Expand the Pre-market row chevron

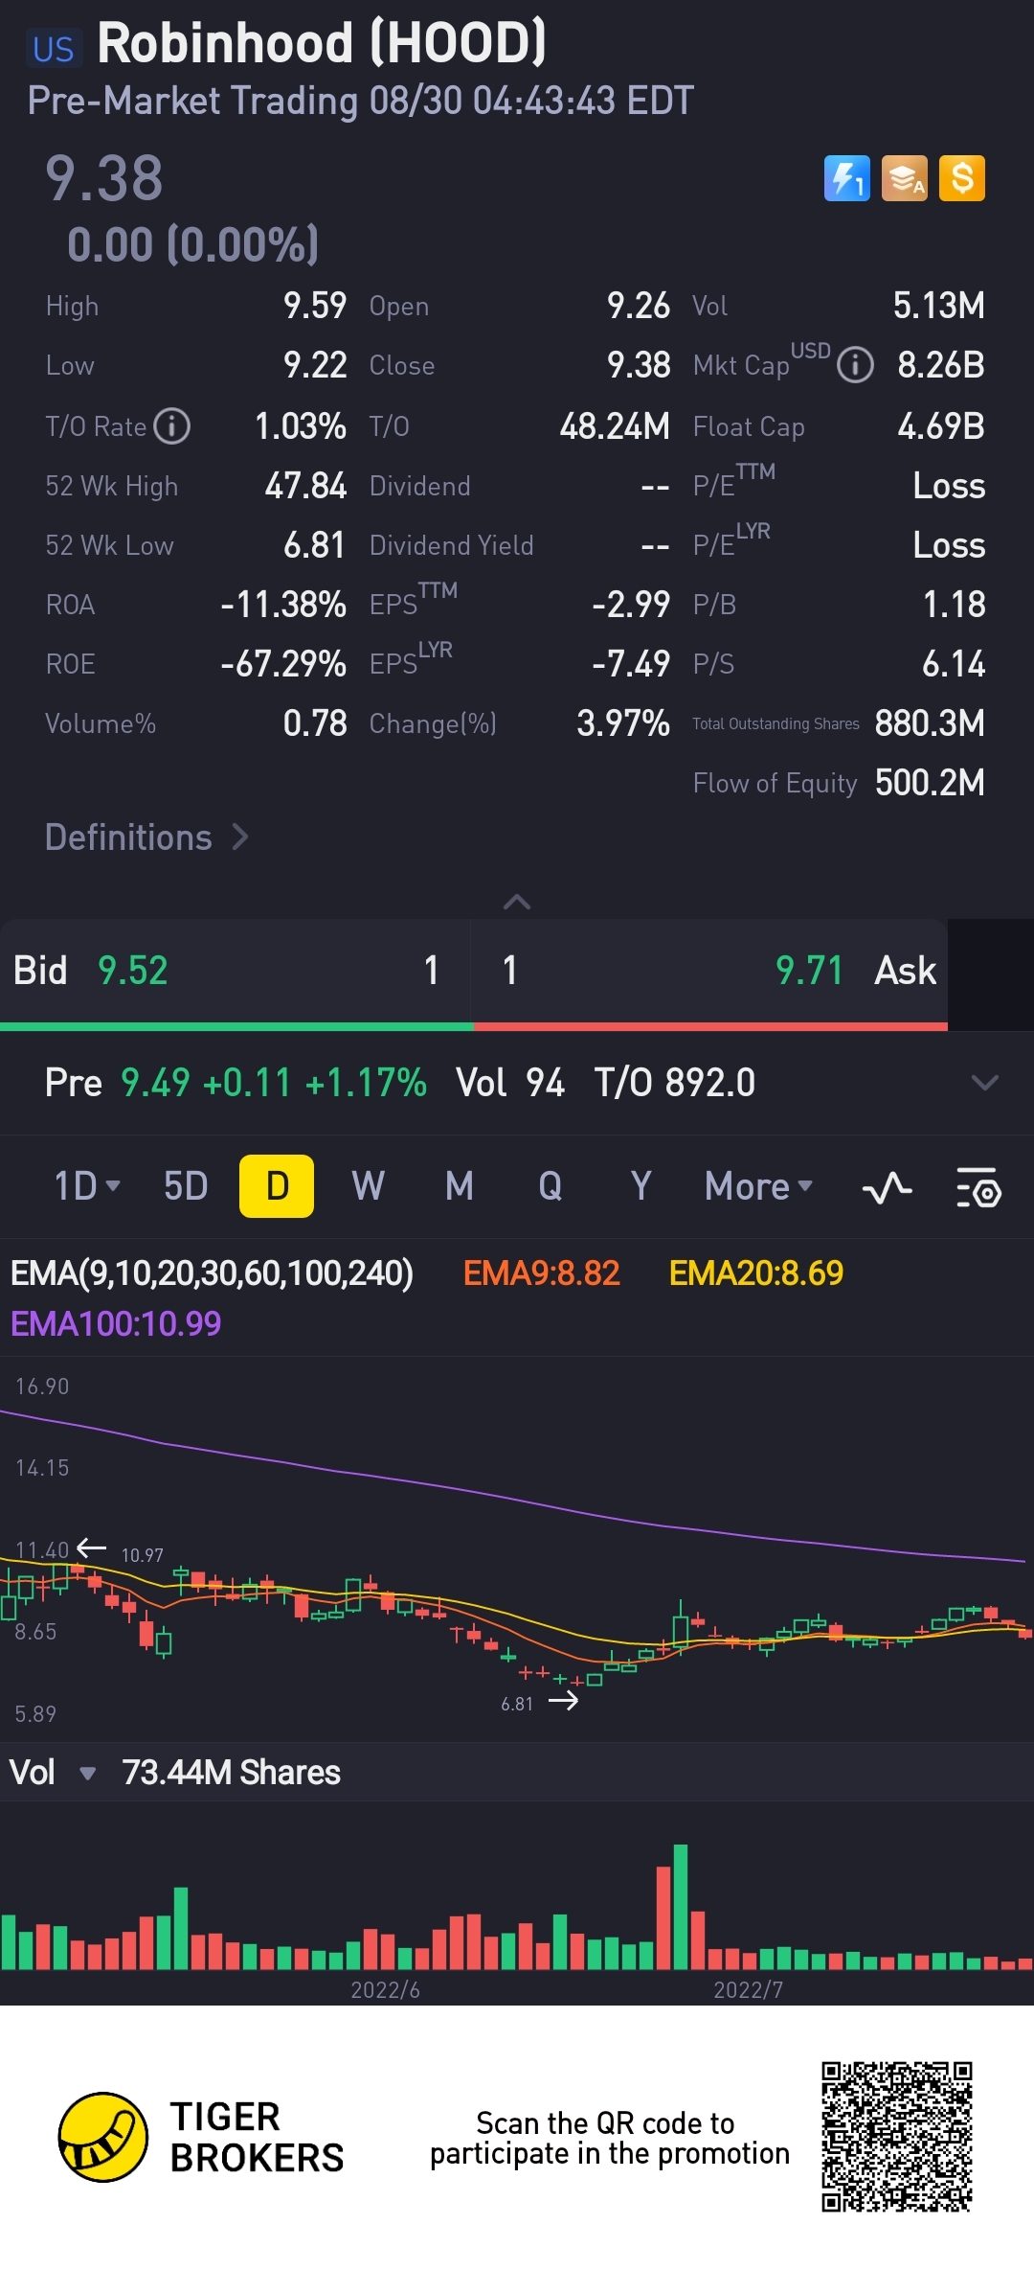point(984,1083)
